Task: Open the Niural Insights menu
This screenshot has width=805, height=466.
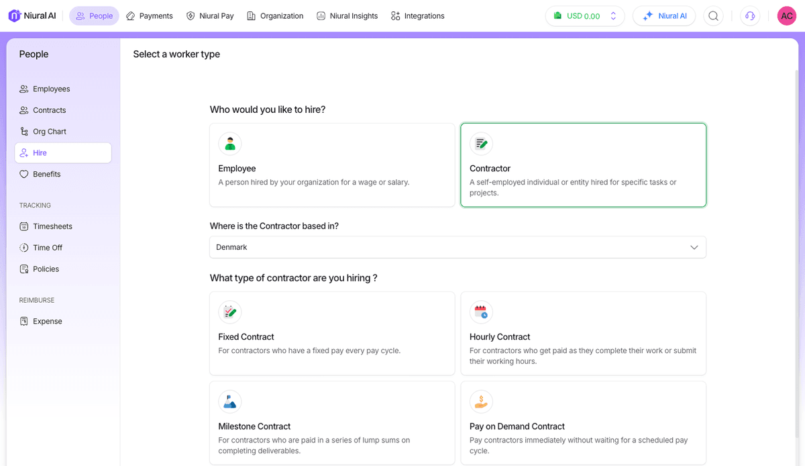Action: [347, 16]
